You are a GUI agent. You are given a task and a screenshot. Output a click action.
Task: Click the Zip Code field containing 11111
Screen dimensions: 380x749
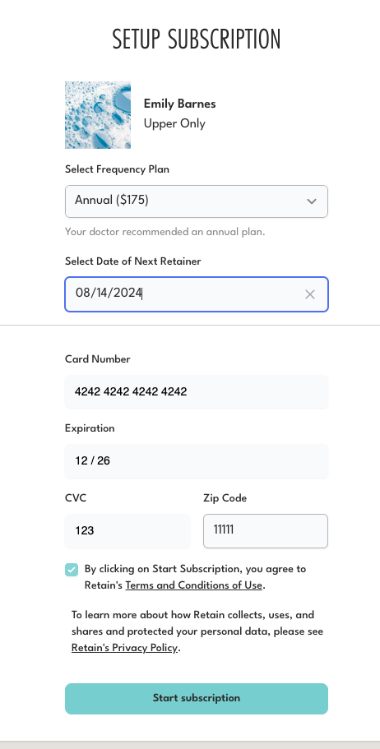point(266,530)
